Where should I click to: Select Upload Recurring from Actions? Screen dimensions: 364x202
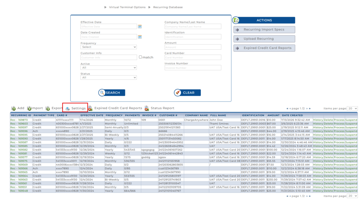coord(264,39)
